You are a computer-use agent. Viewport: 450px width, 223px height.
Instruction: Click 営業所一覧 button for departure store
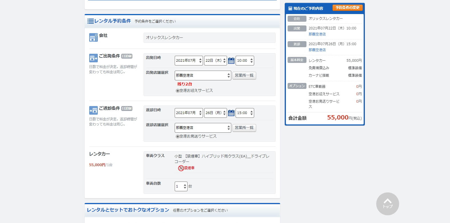pyautogui.click(x=244, y=75)
